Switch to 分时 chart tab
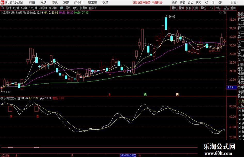The height and width of the screenshot is (157, 244). pos(9,8)
